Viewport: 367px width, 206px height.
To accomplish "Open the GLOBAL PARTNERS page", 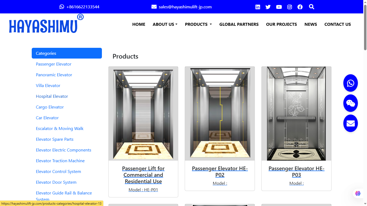I will coord(239,24).
